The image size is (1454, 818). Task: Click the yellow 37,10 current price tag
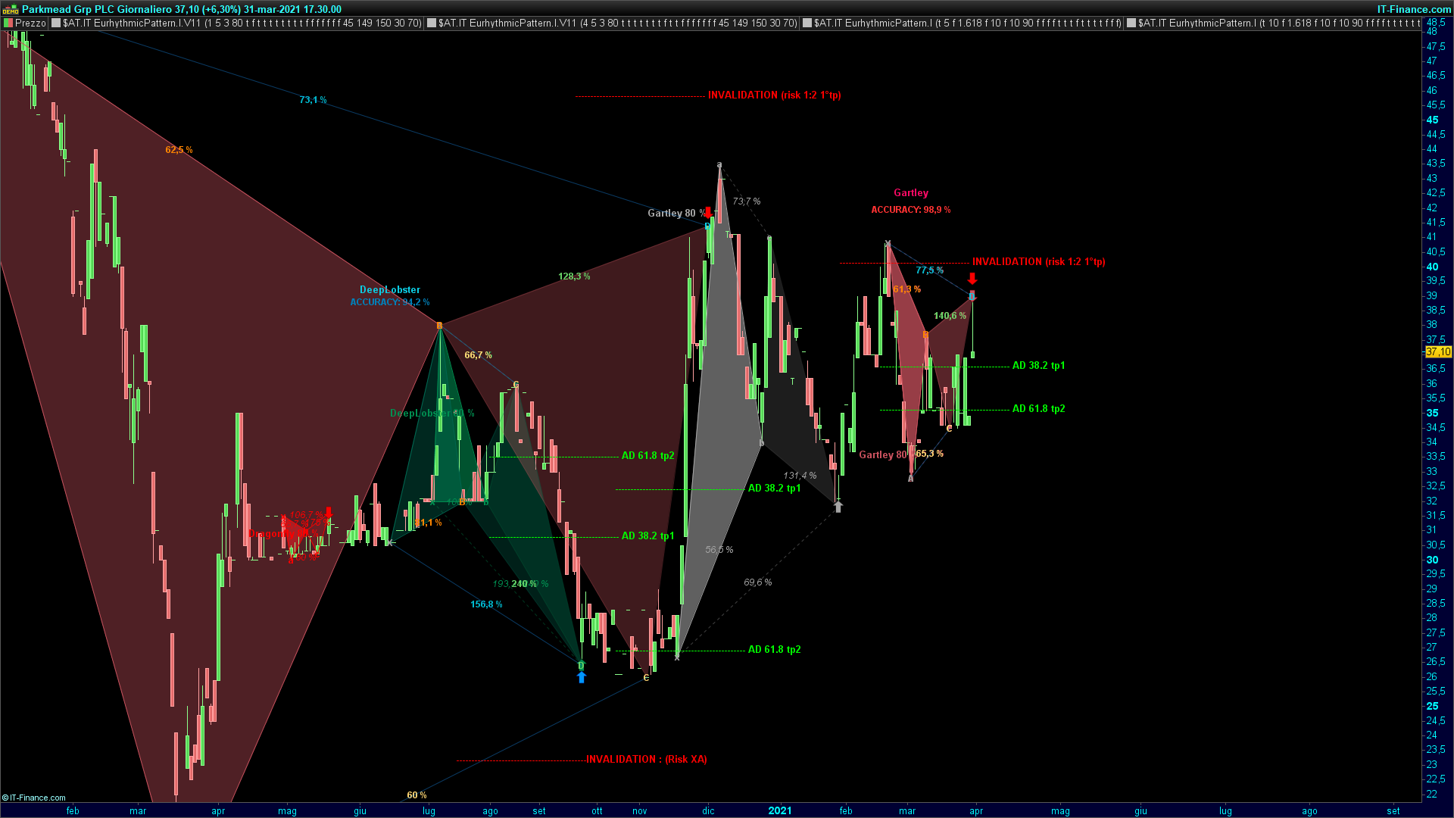[1438, 352]
